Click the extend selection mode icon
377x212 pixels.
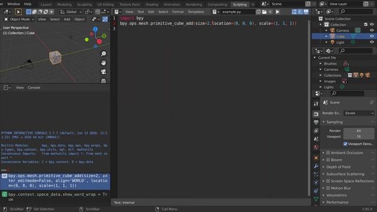click(x=34, y=12)
